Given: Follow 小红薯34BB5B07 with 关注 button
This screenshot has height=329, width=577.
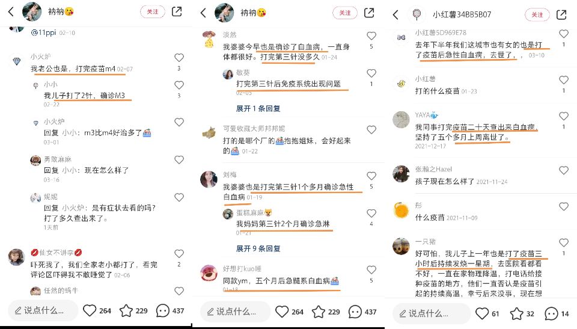Looking at the screenshot, I should coord(537,14).
